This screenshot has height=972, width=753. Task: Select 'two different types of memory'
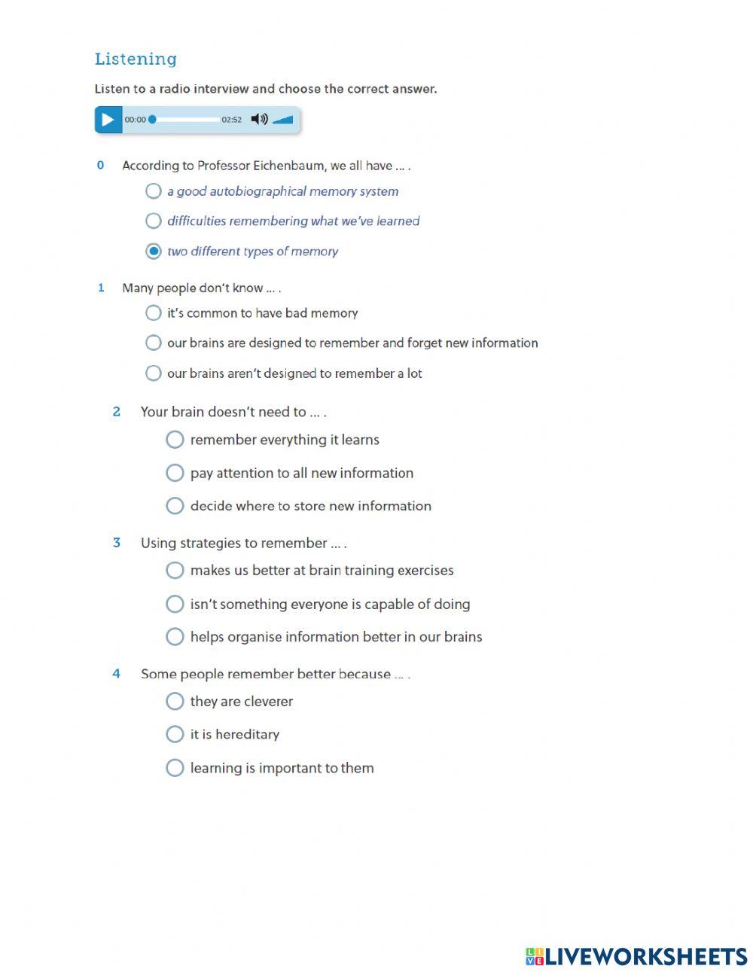pos(154,251)
